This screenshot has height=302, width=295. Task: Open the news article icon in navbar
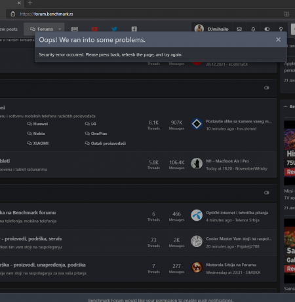75,29
